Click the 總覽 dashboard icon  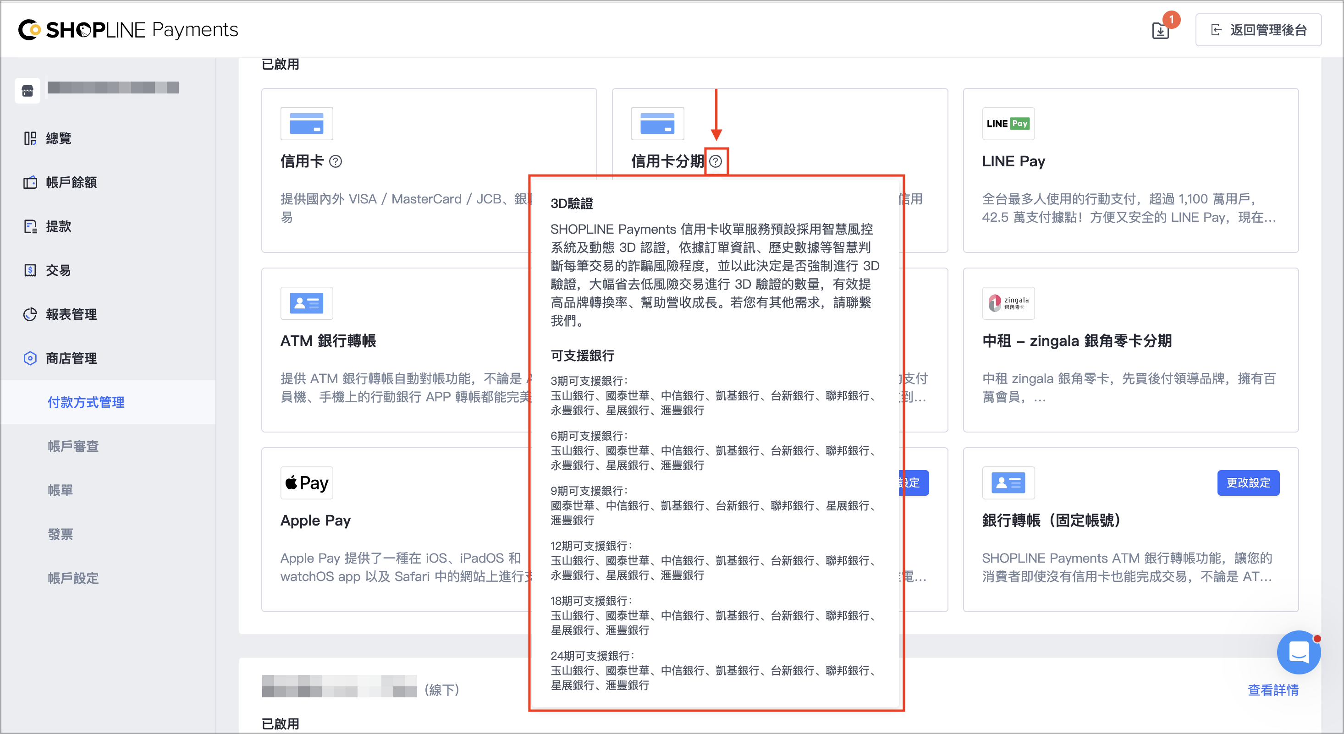point(30,138)
